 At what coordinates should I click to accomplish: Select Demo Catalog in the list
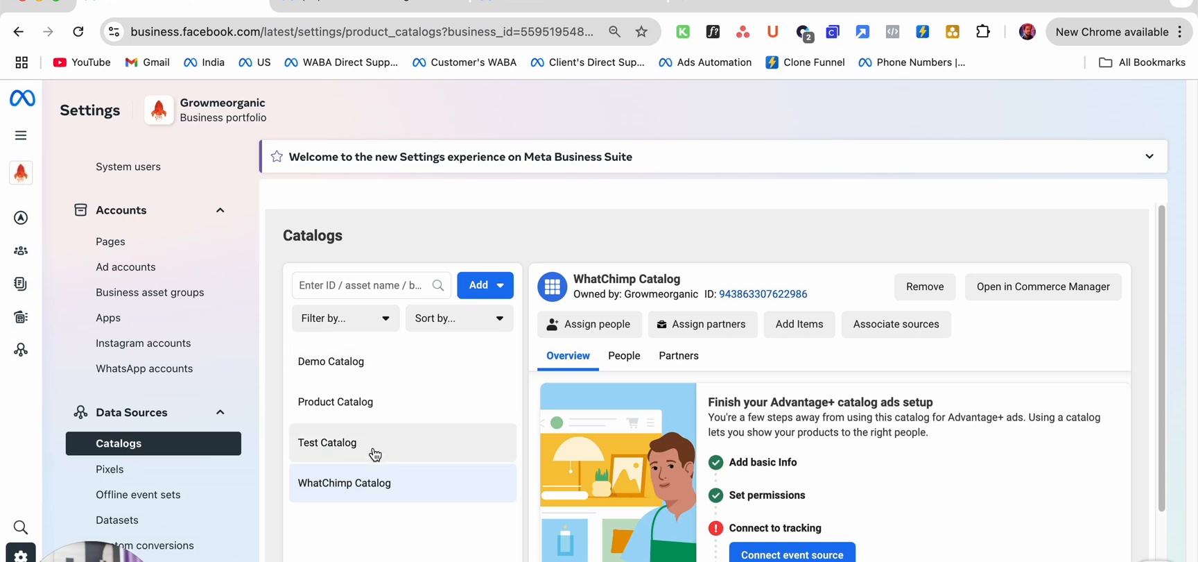403,361
